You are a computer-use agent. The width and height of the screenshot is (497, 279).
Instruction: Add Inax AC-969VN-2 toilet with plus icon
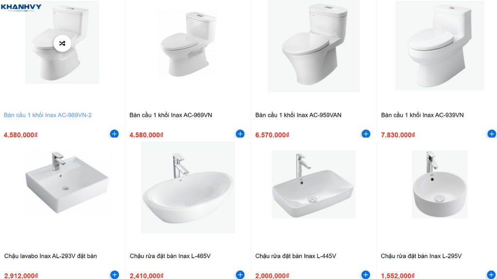pos(115,134)
